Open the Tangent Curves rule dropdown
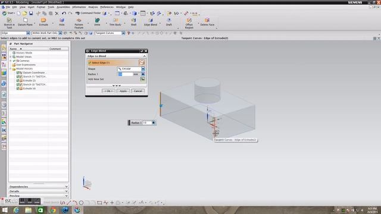This screenshot has height=214, width=381. pyautogui.click(x=123, y=33)
